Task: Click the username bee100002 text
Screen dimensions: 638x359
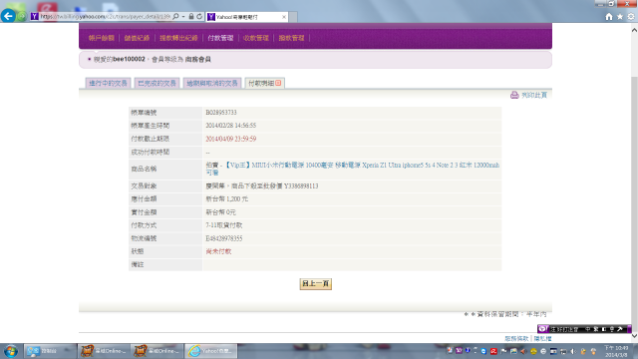Action: coord(129,59)
